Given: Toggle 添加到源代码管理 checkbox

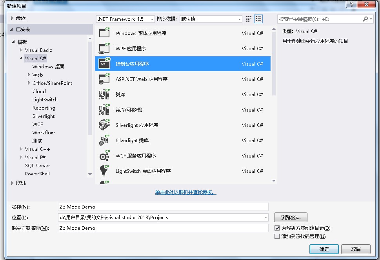Looking at the screenshot, I should point(277,236).
